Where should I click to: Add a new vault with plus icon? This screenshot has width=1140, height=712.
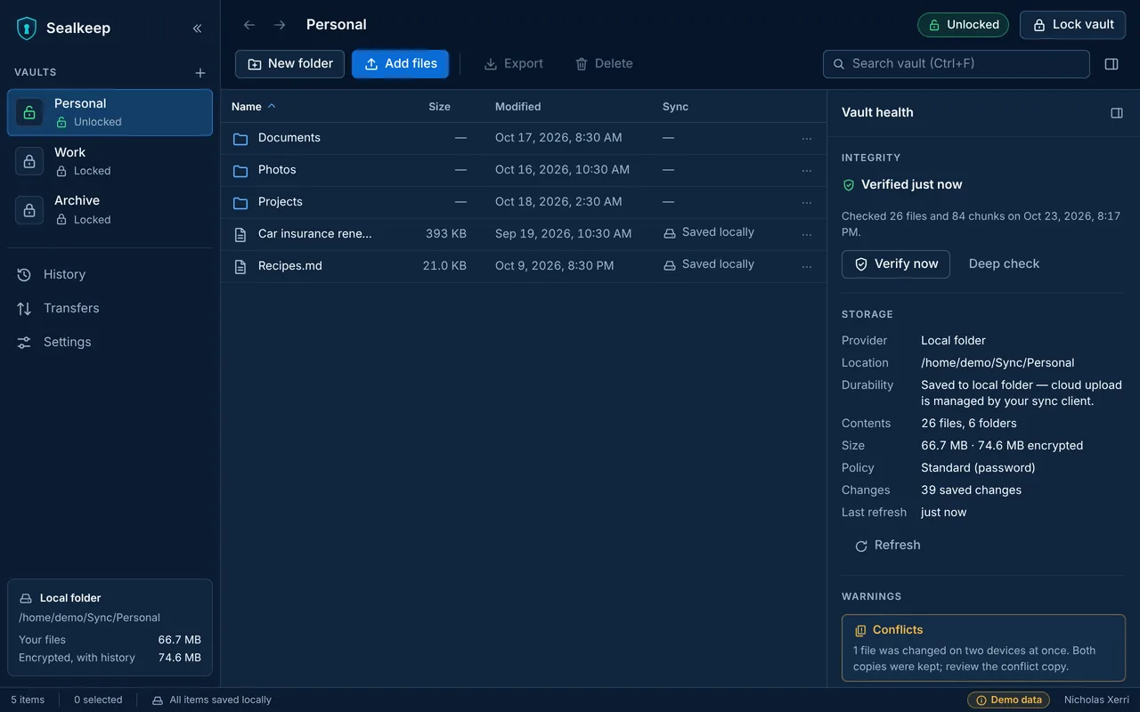coord(200,73)
